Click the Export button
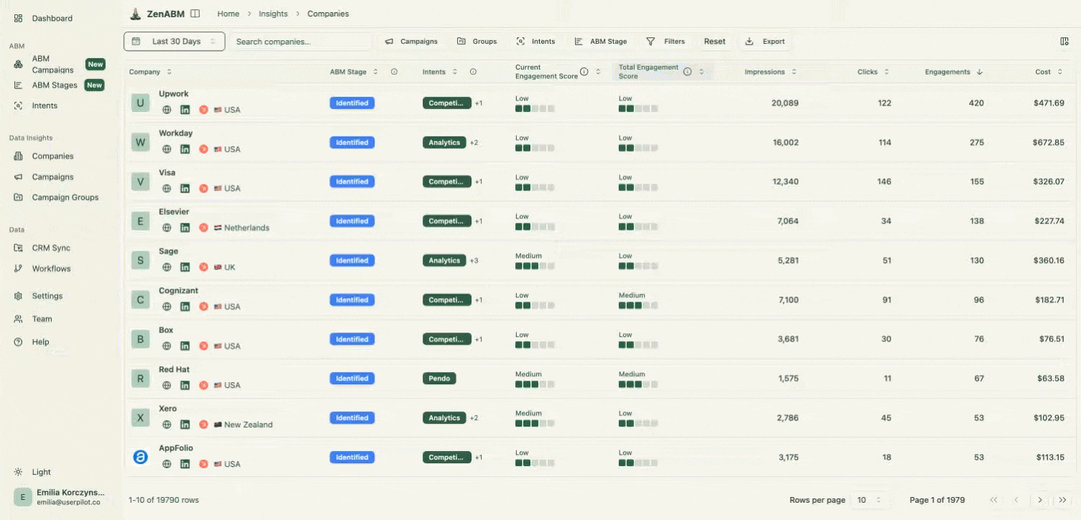Image resolution: width=1081 pixels, height=520 pixels. tap(765, 41)
